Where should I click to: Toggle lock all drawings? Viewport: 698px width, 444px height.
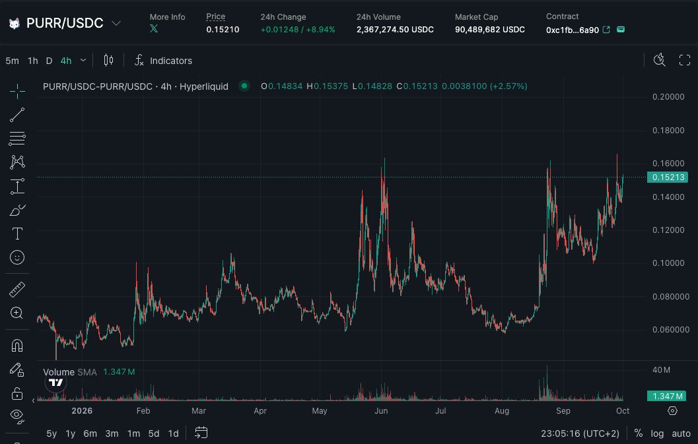click(x=17, y=394)
